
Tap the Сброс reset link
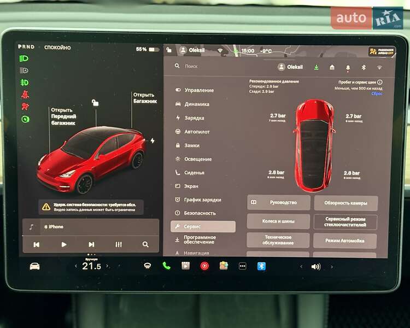[377, 93]
